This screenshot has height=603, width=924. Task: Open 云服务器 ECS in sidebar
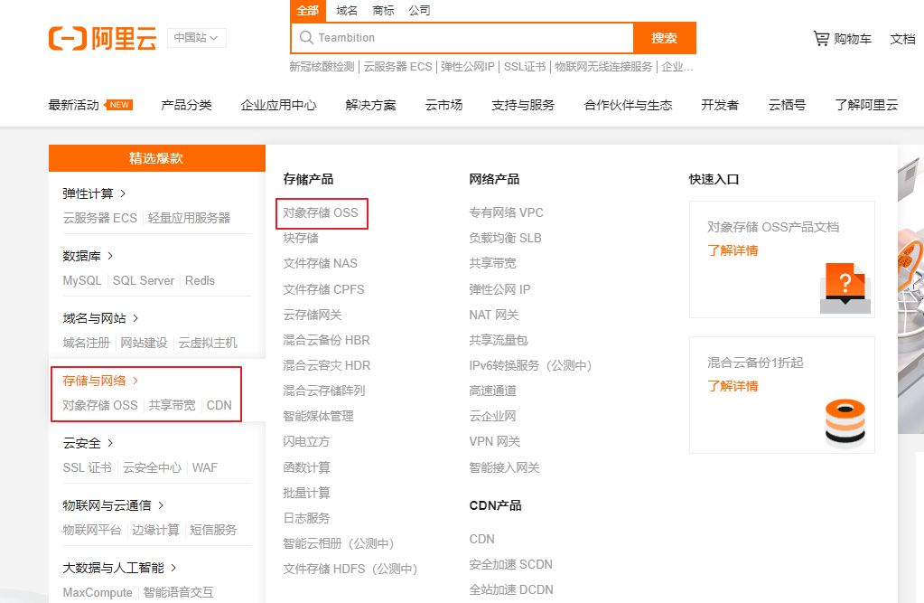pyautogui.click(x=100, y=218)
